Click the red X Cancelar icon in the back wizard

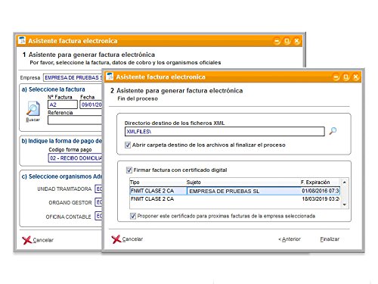click(x=27, y=240)
